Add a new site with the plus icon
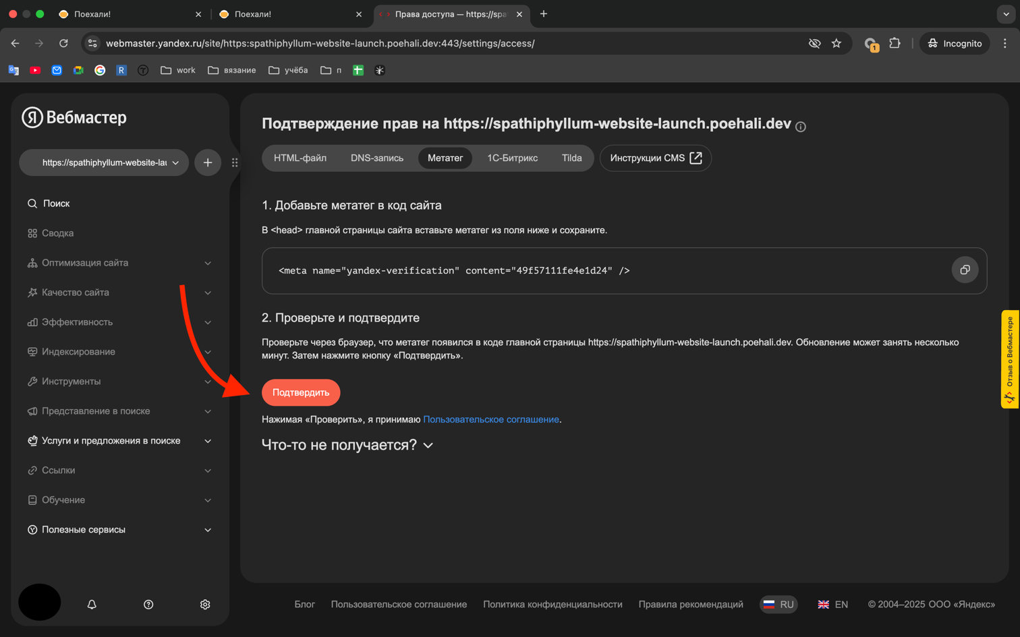Screen dimensions: 1020x637 (x=208, y=162)
